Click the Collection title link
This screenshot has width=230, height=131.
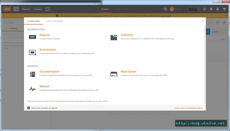coord(127,35)
